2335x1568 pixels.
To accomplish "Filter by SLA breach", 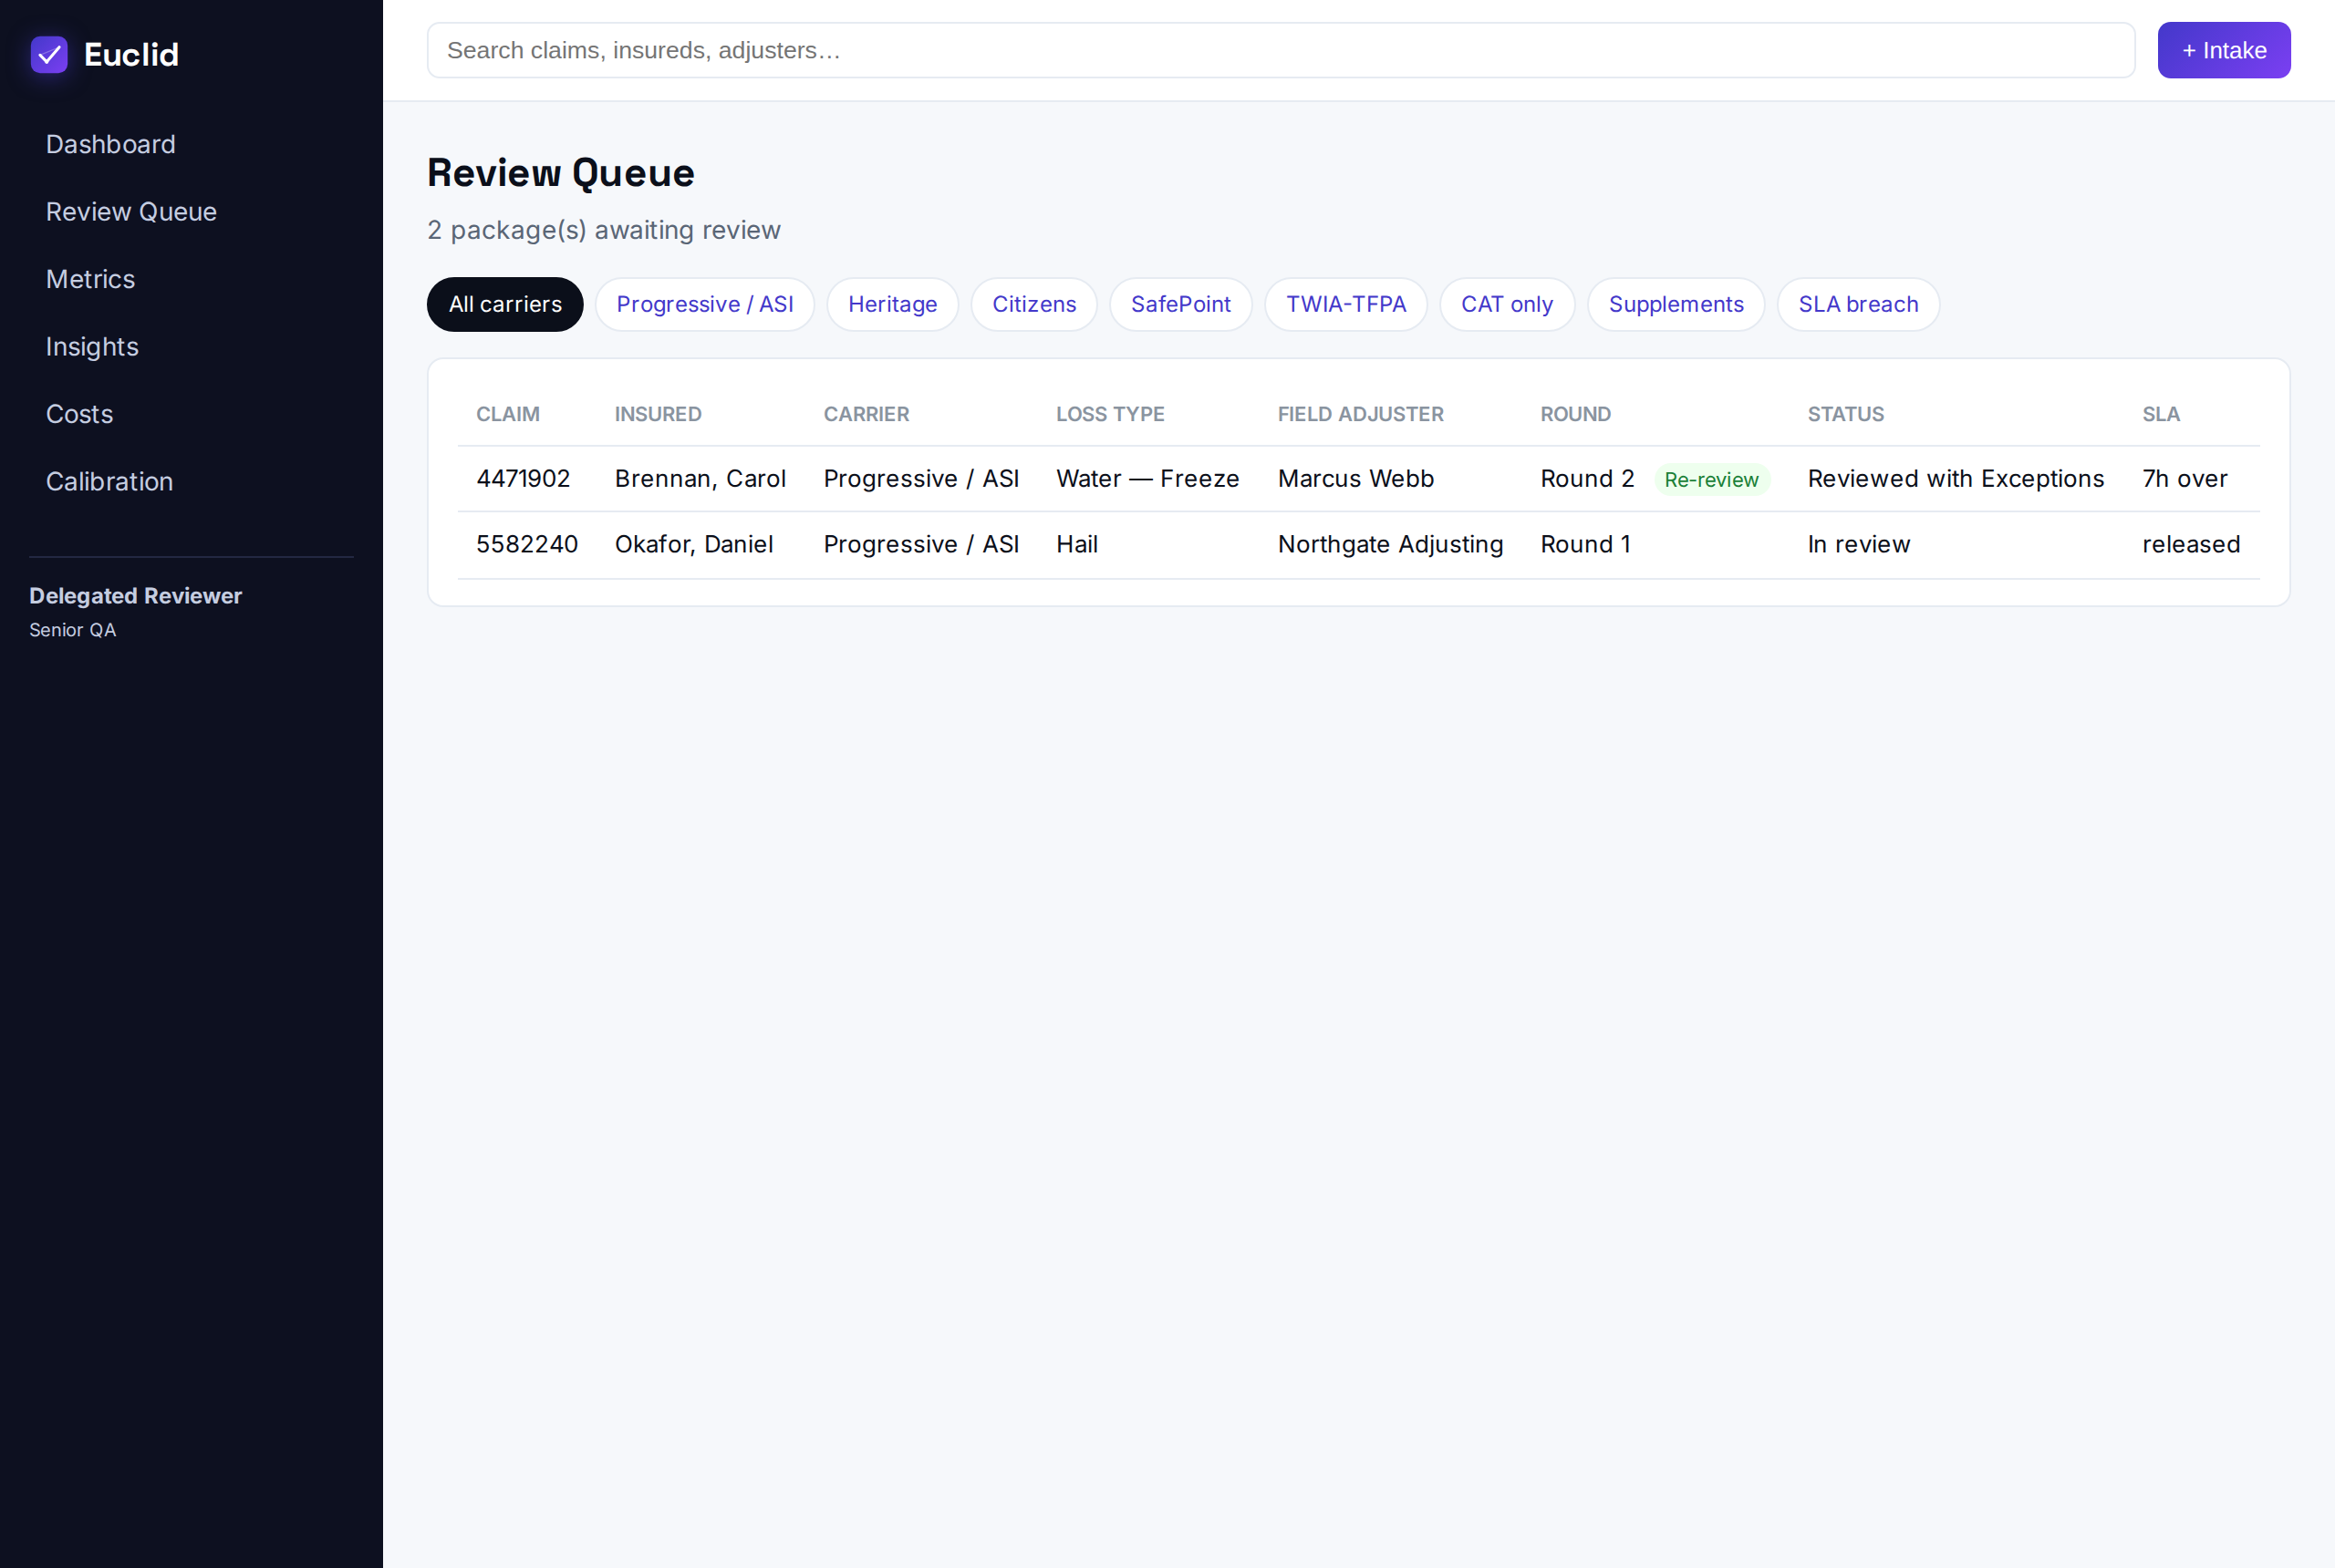I will [x=1858, y=304].
